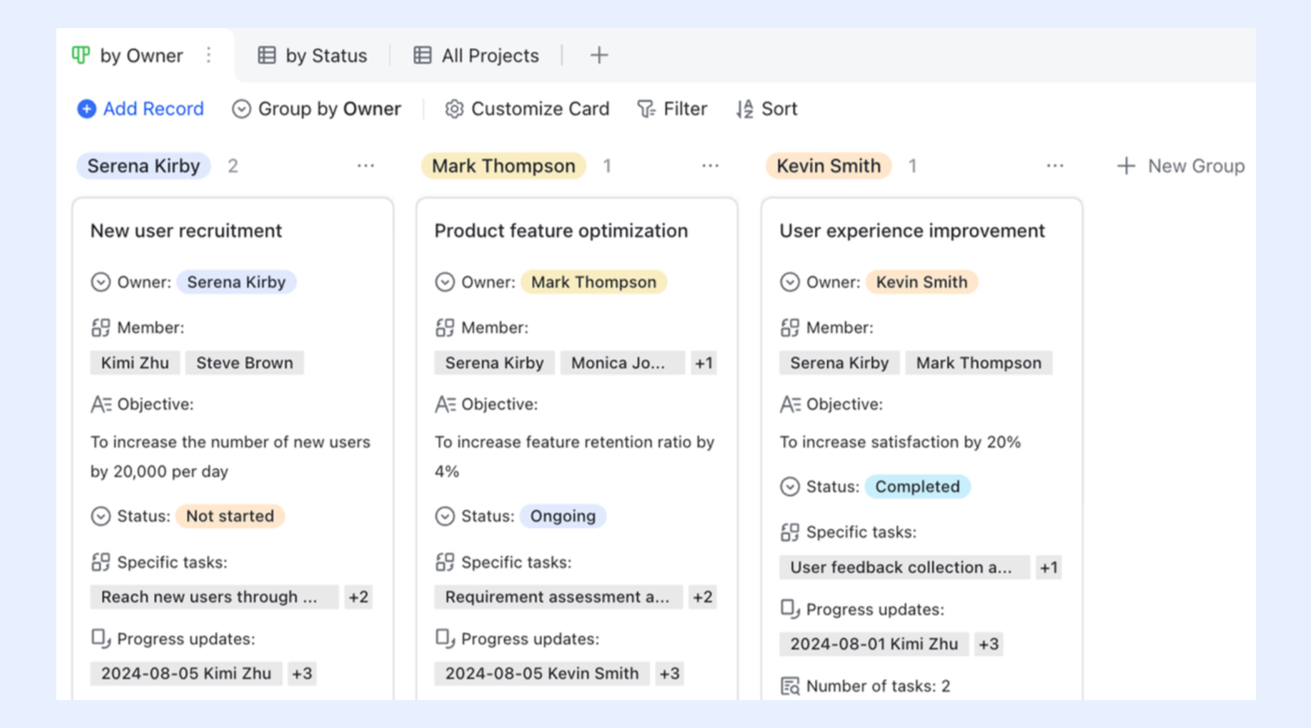Click the objective To increase satisfaction by 20%
This screenshot has width=1311, height=728.
[900, 442]
